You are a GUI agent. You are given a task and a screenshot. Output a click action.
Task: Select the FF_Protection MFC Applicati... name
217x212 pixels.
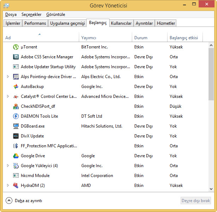coord(49,146)
